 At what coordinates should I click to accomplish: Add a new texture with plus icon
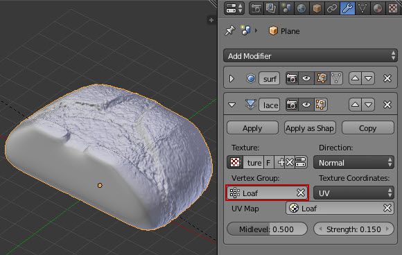coord(281,162)
